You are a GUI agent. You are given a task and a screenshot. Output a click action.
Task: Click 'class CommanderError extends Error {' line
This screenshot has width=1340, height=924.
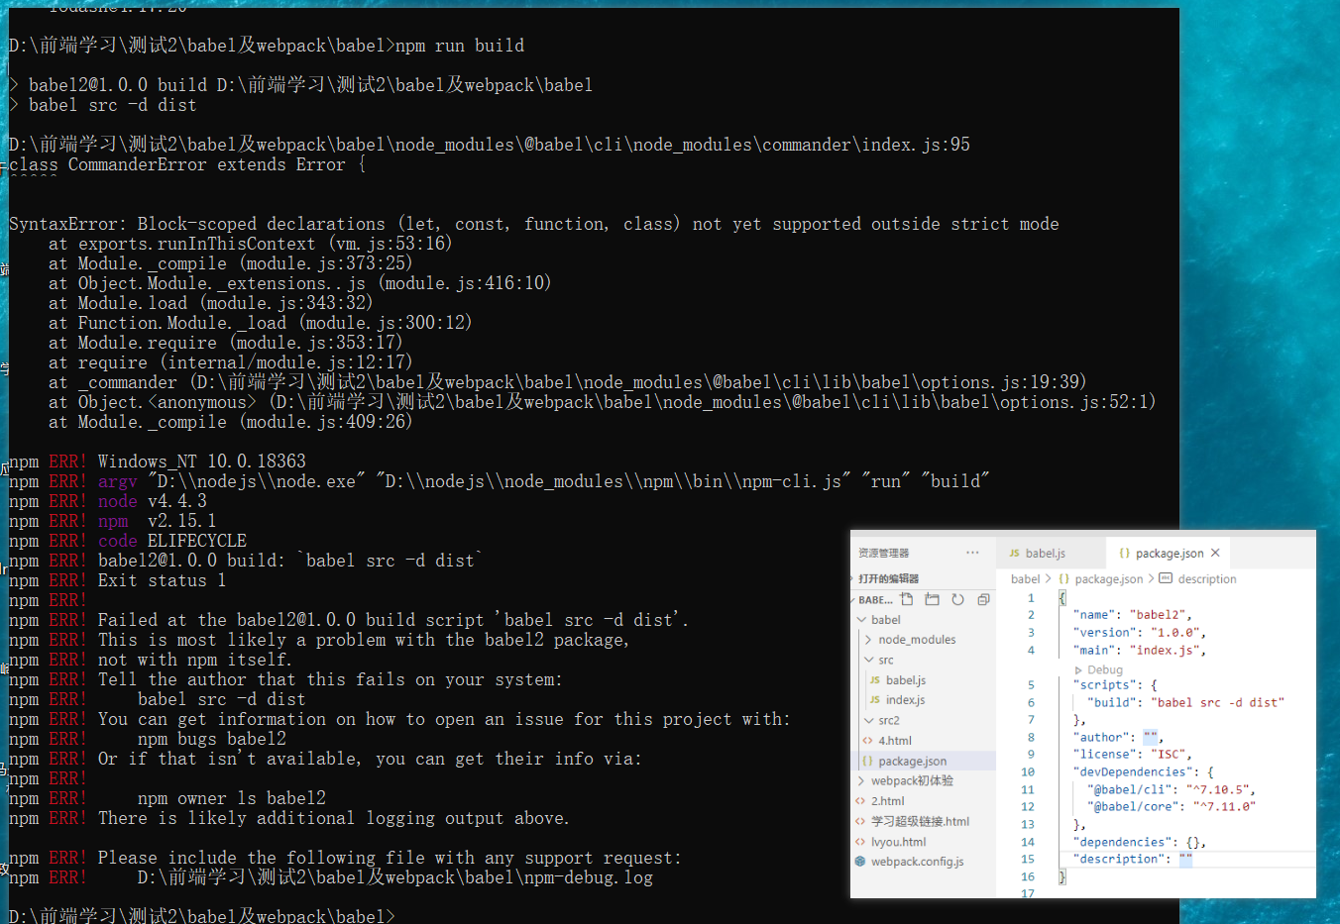(x=187, y=164)
